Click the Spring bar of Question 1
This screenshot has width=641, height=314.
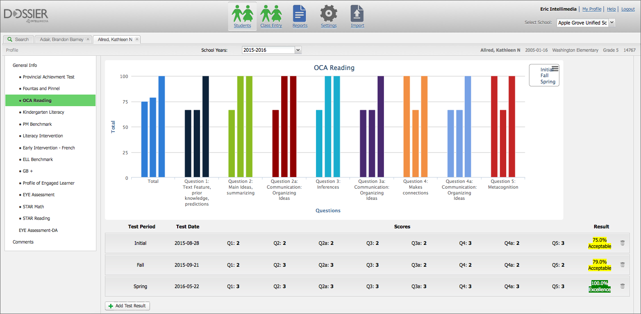205,127
